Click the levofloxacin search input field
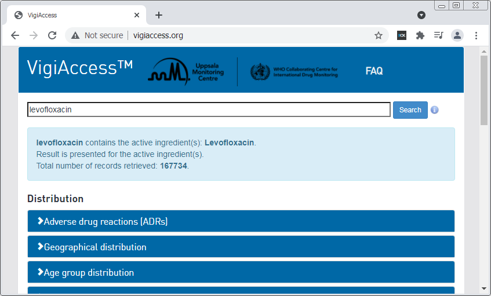This screenshot has height=296, width=491. click(x=209, y=109)
